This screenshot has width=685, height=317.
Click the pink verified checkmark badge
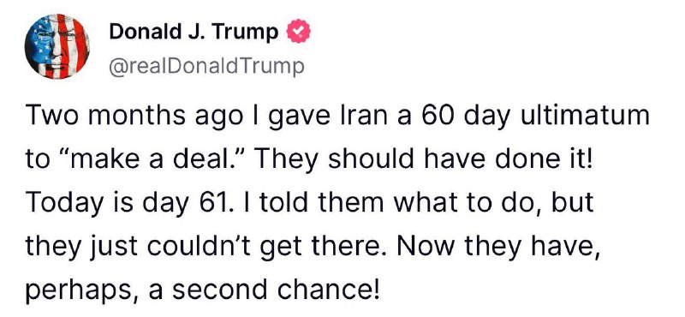point(298,32)
